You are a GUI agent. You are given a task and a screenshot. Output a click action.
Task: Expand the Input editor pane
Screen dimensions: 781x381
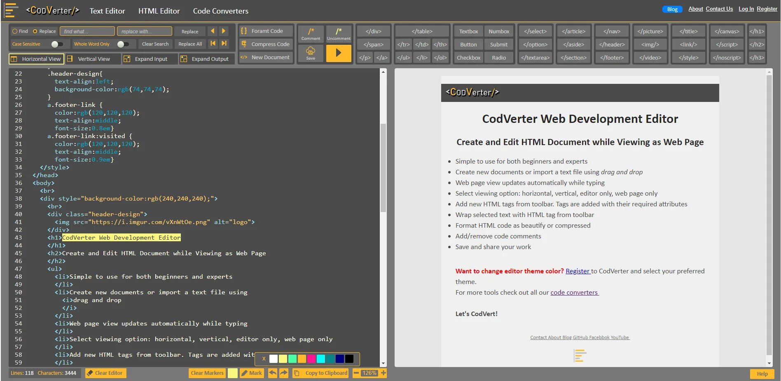(150, 59)
